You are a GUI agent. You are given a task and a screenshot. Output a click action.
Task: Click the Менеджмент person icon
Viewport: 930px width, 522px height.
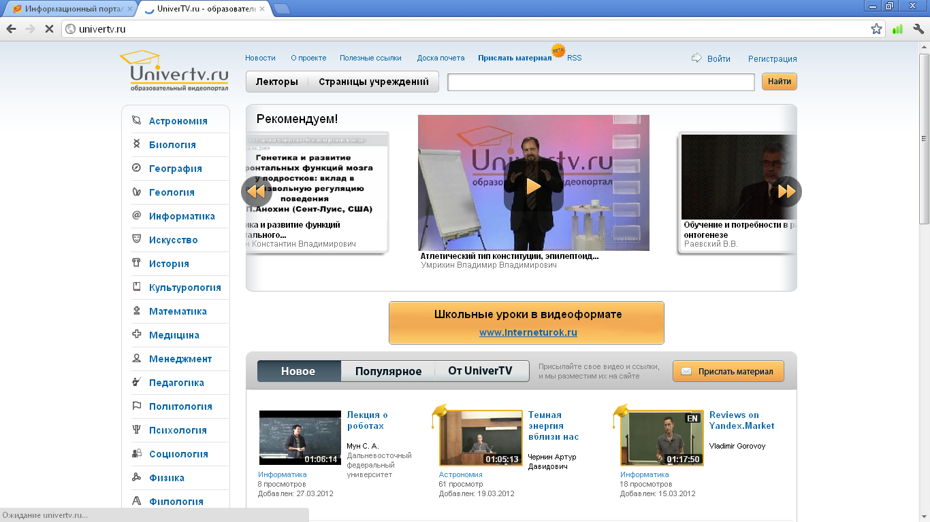point(136,359)
